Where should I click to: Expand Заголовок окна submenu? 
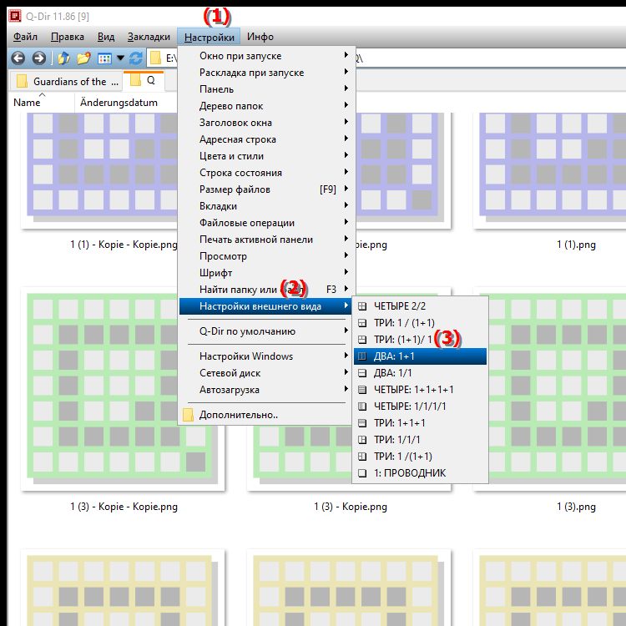266,123
